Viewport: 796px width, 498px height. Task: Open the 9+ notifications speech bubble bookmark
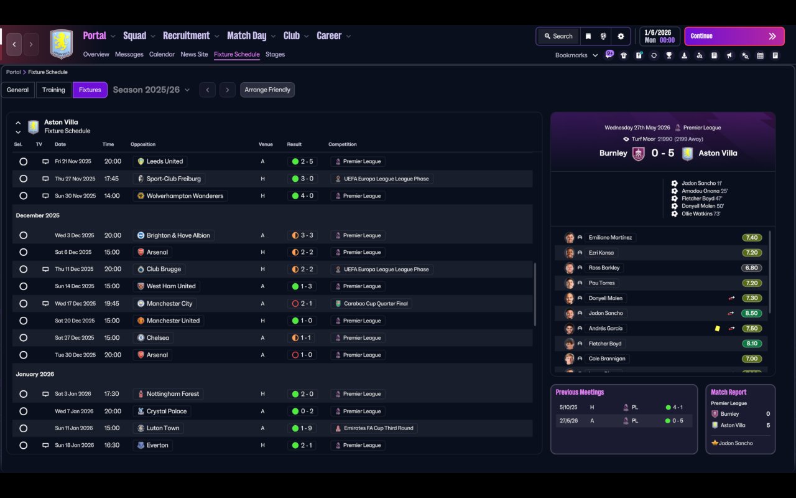(609, 54)
